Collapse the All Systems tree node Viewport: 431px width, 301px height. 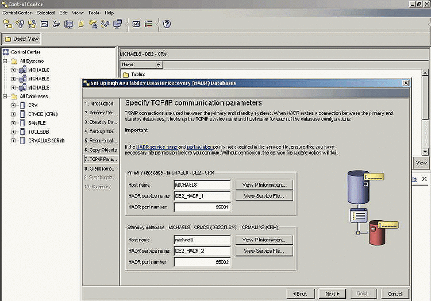click(5, 61)
